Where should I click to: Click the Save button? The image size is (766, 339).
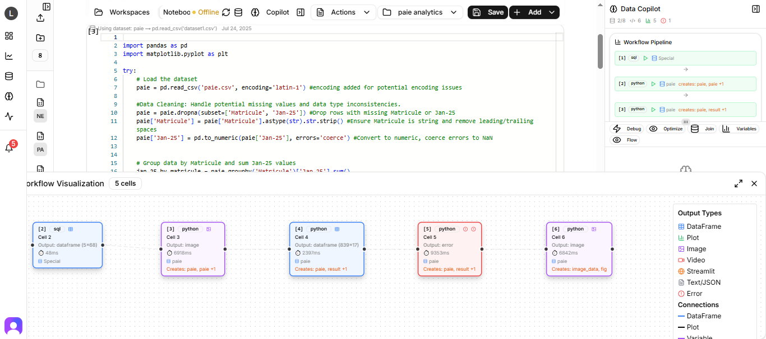(x=487, y=12)
